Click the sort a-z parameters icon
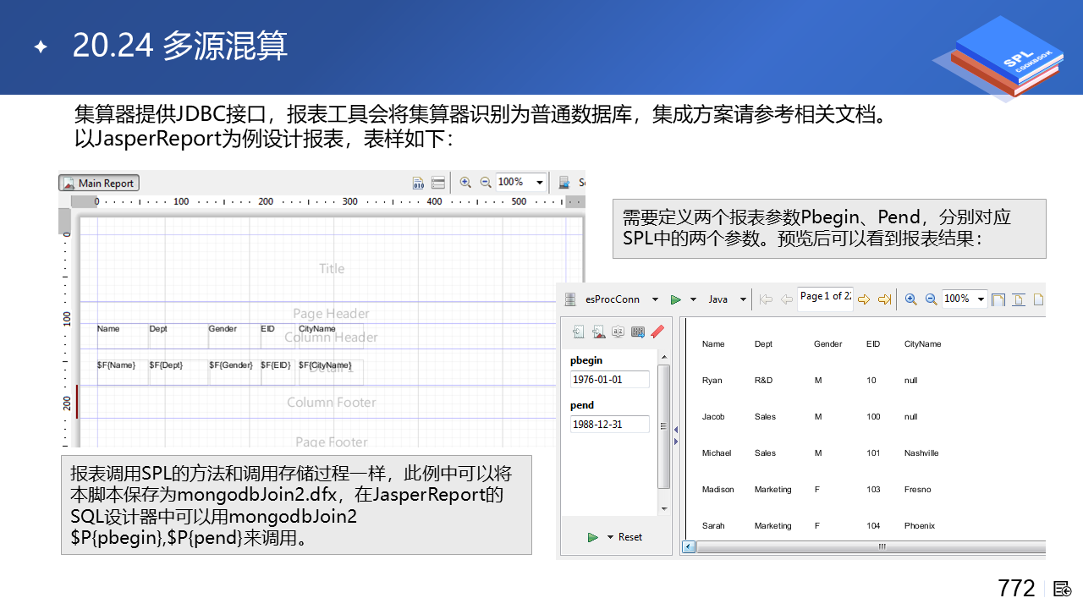Image resolution: width=1083 pixels, height=609 pixels. [x=618, y=332]
